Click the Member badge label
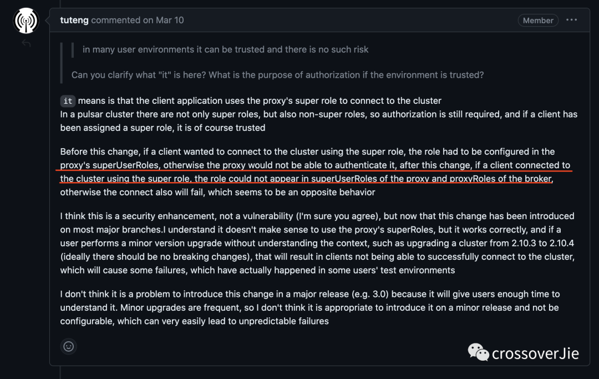 pyautogui.click(x=538, y=20)
